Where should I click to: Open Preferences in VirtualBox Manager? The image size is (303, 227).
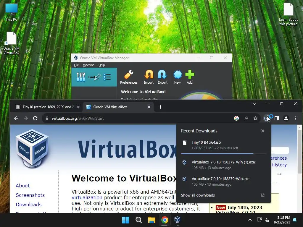(x=129, y=77)
